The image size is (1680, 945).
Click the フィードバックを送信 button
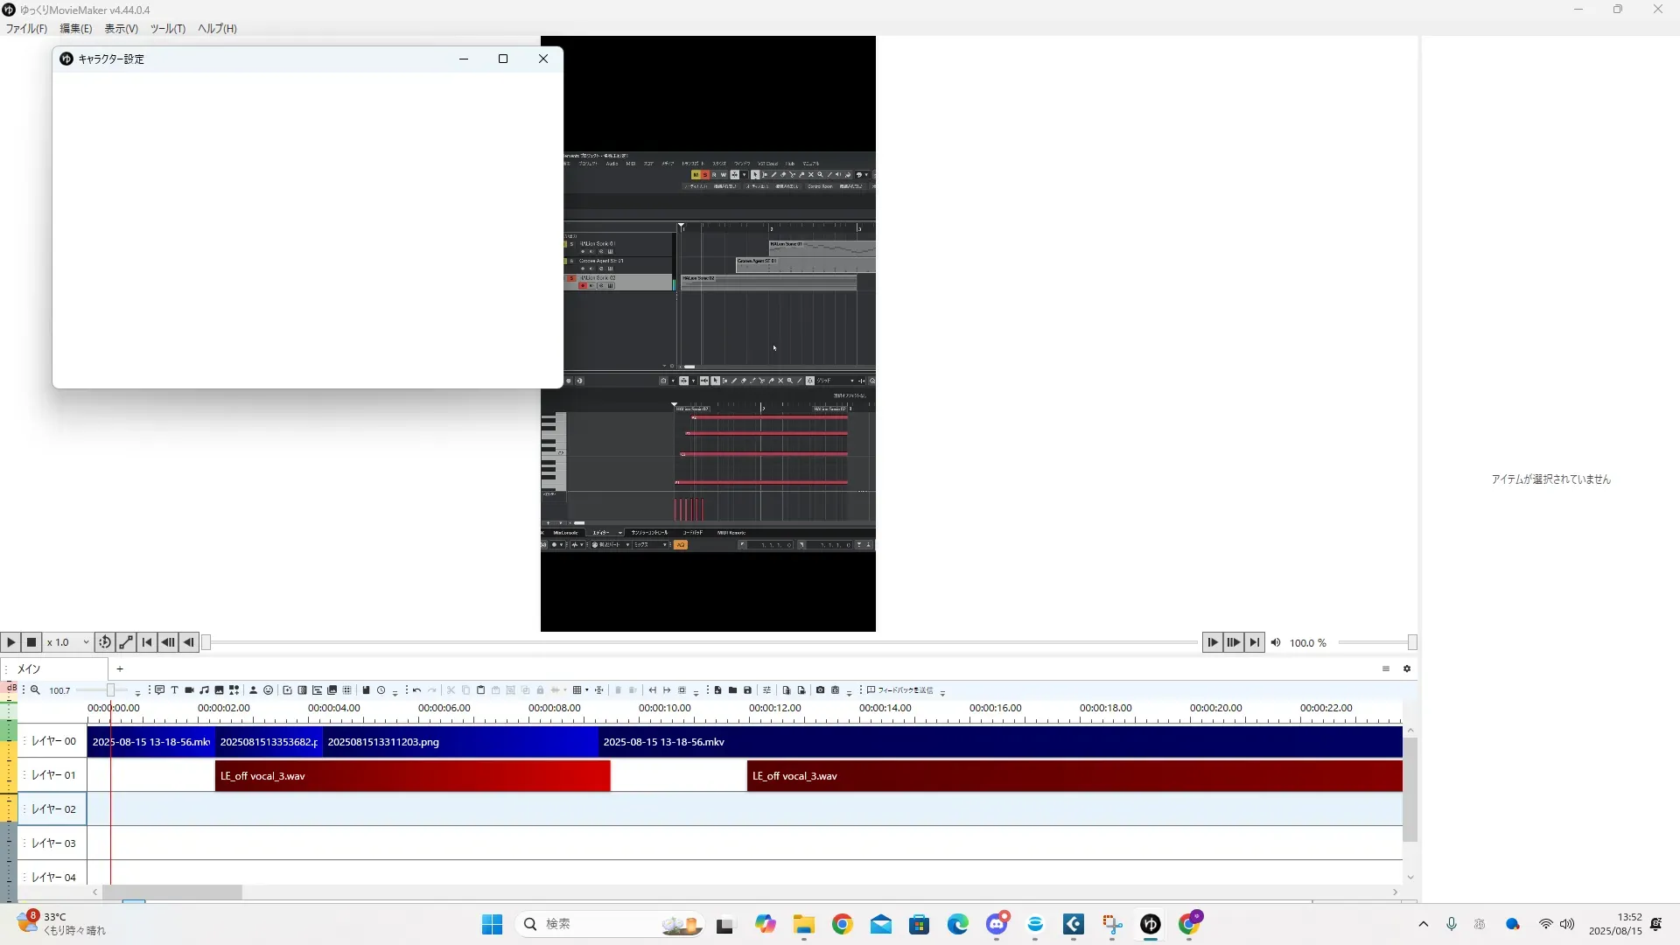[899, 690]
